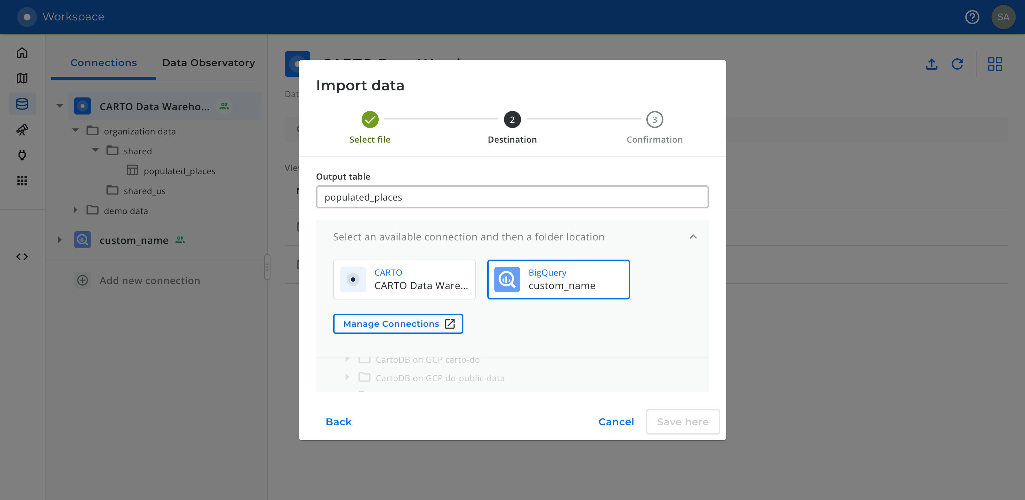Open the Data Explorer database icon

pyautogui.click(x=22, y=104)
